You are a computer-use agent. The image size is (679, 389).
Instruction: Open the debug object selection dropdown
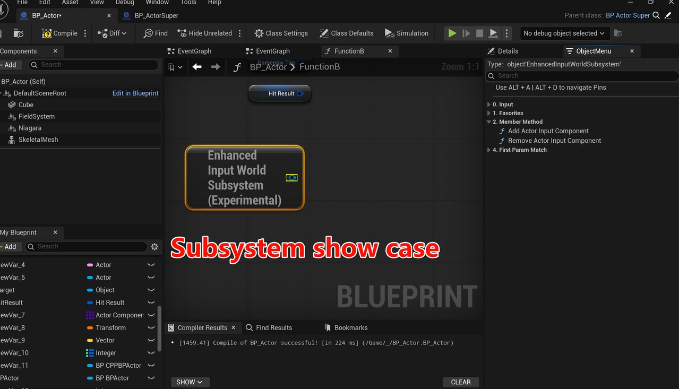pos(563,33)
